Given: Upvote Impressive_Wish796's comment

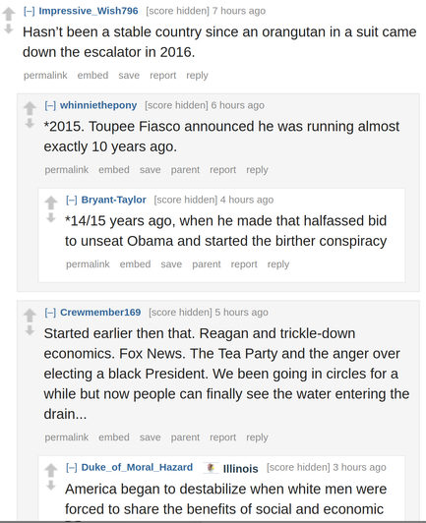Looking at the screenshot, I should point(8,14).
